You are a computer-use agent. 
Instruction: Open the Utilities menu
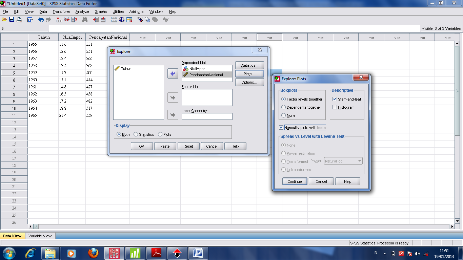coord(118,12)
